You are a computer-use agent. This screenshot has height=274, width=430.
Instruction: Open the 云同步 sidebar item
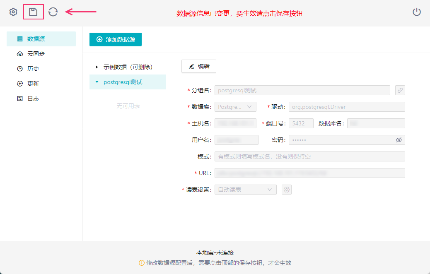tap(41, 54)
